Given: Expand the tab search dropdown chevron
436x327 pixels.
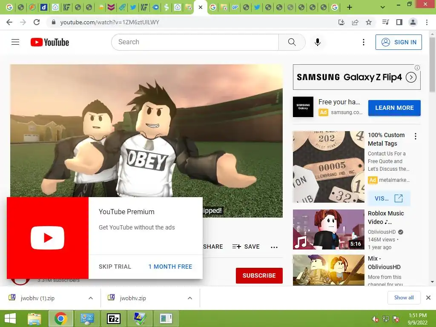Looking at the screenshot, I should [383, 7].
